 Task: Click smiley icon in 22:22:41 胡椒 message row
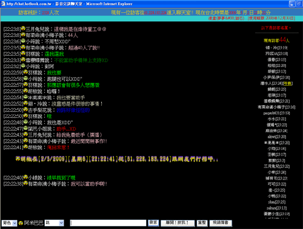[x=25, y=147]
